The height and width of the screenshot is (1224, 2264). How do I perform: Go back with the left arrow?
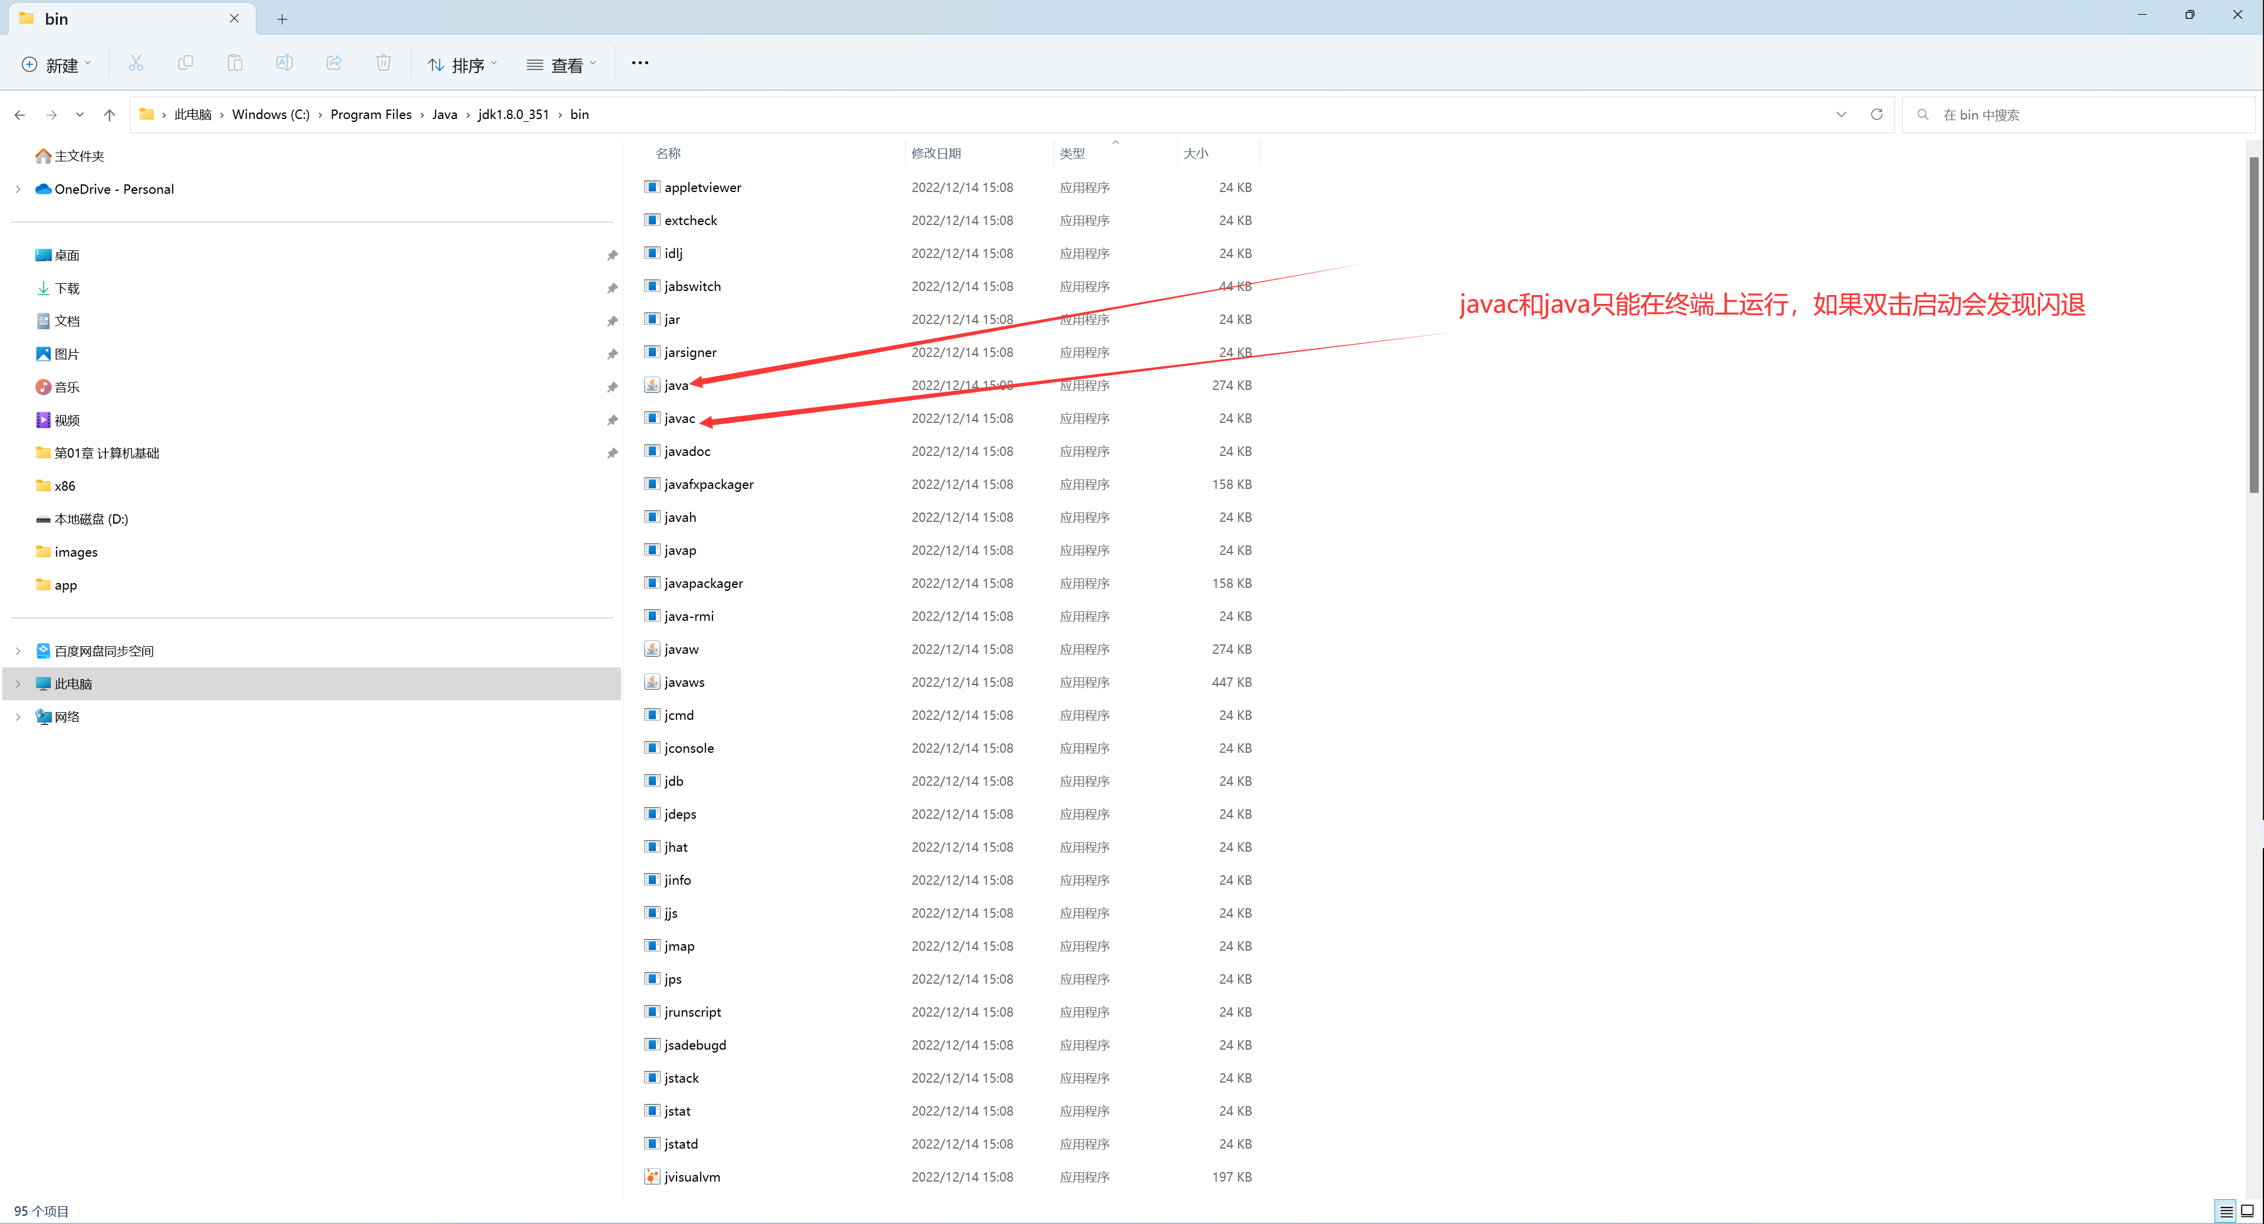[19, 115]
